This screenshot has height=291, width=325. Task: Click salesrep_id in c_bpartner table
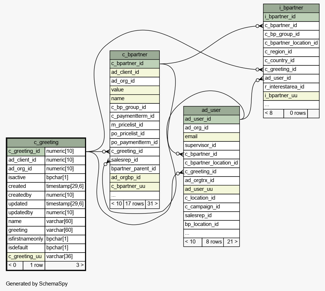coord(135,160)
